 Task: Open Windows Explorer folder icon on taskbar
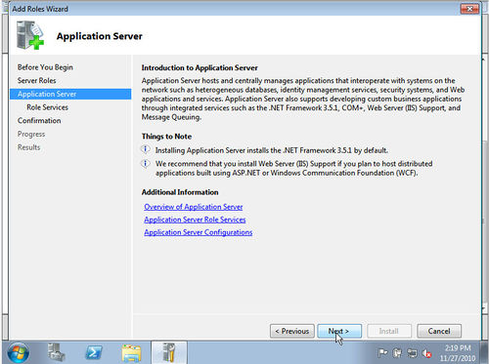point(131,353)
